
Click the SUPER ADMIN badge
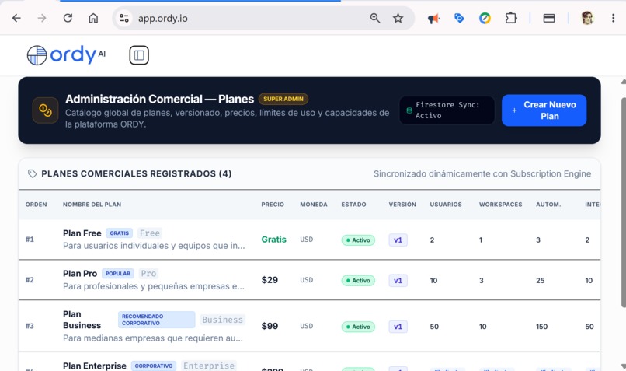(x=283, y=99)
